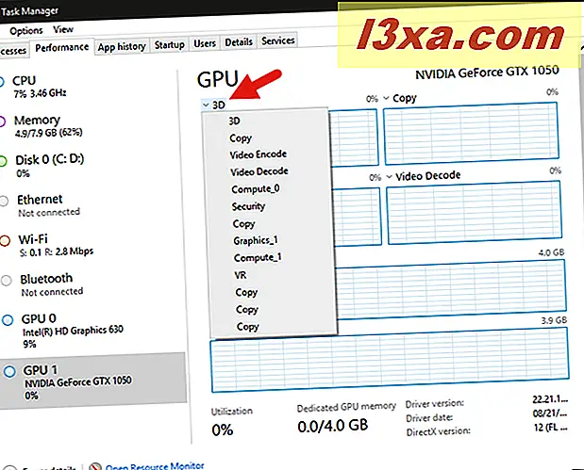Select GPU 1 NVIDIA GeForce GTX 1050
Screen dimensions: 584x470
point(93,381)
